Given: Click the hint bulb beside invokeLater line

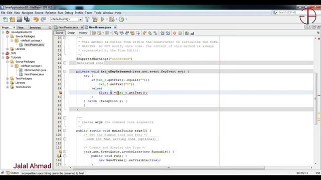Looking at the screenshot, I should 60,151.
